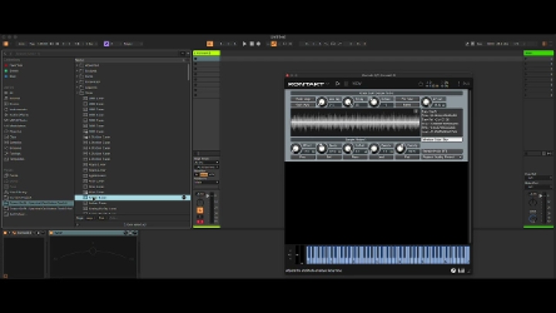Open the KONTAKT logo menu chevron
The image size is (556, 313).
pyautogui.click(x=327, y=84)
